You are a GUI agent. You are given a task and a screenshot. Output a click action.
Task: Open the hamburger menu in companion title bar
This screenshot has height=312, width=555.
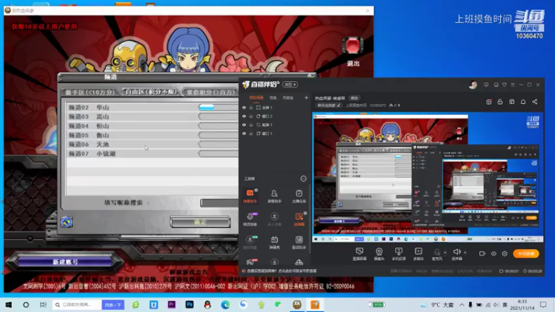(x=513, y=85)
